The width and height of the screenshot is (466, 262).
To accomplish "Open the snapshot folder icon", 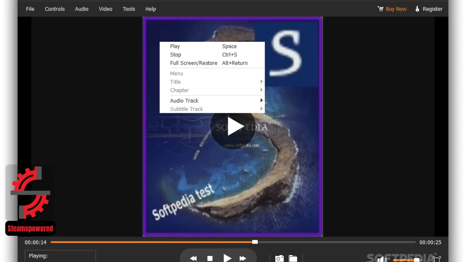I will (x=293, y=258).
